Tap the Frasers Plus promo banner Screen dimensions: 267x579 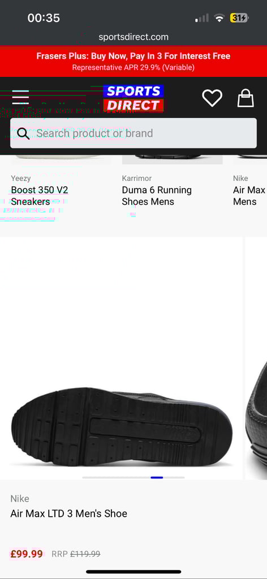133,61
